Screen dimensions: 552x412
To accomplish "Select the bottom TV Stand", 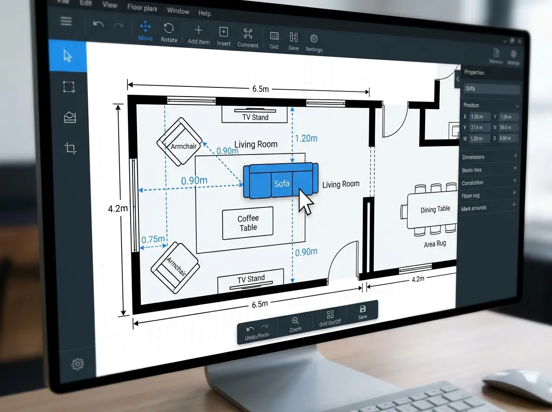I will point(251,282).
